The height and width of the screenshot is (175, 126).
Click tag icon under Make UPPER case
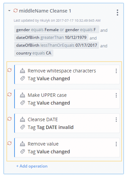[x=23, y=103]
